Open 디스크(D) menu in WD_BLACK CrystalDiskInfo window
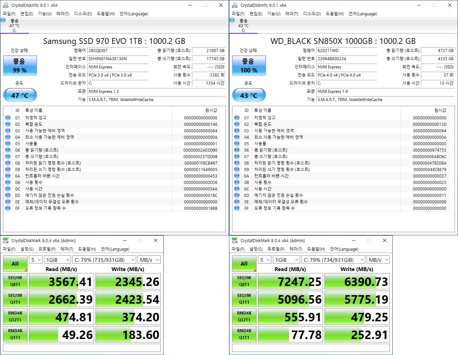Viewport: 458px width, 355px height. point(312,14)
